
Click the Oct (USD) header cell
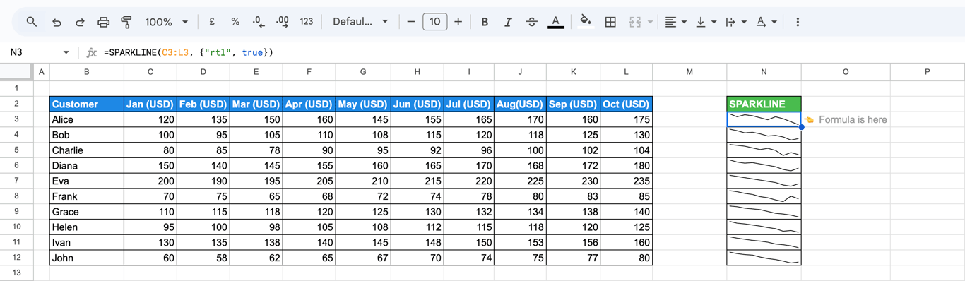[627, 104]
